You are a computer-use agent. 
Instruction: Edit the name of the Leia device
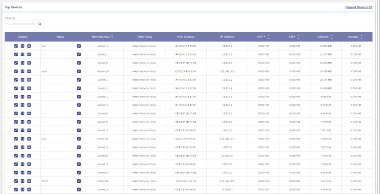click(x=79, y=139)
